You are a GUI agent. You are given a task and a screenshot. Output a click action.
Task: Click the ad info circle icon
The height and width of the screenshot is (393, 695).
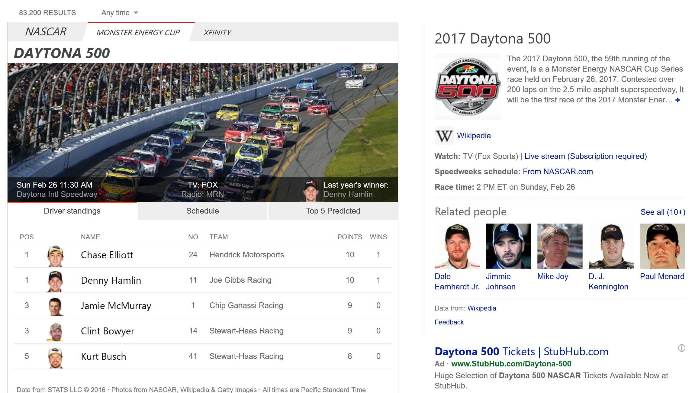pyautogui.click(x=681, y=348)
